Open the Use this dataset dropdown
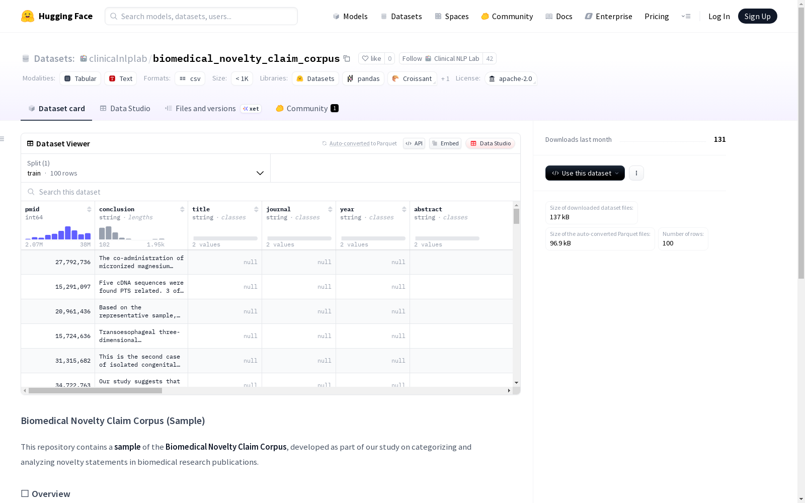This screenshot has width=805, height=503. click(x=585, y=173)
